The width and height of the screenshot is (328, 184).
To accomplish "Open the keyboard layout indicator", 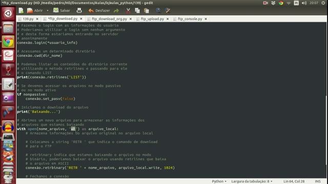I will tap(296, 3).
